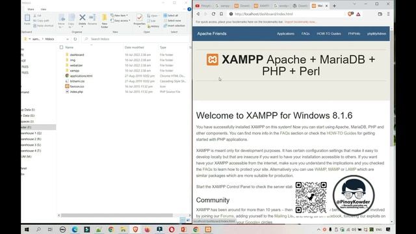This screenshot has width=416, height=234.
Task: Sort files by Date modified column
Action: coord(135,47)
